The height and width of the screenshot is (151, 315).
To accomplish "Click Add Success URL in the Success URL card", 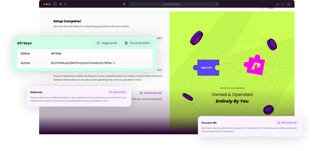I will click(287, 123).
